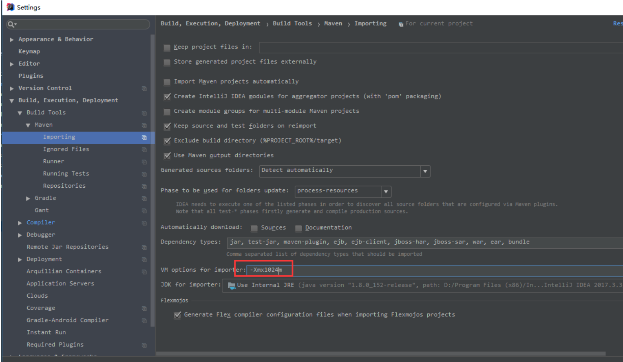Expand the Compiler node arrow

click(x=20, y=223)
